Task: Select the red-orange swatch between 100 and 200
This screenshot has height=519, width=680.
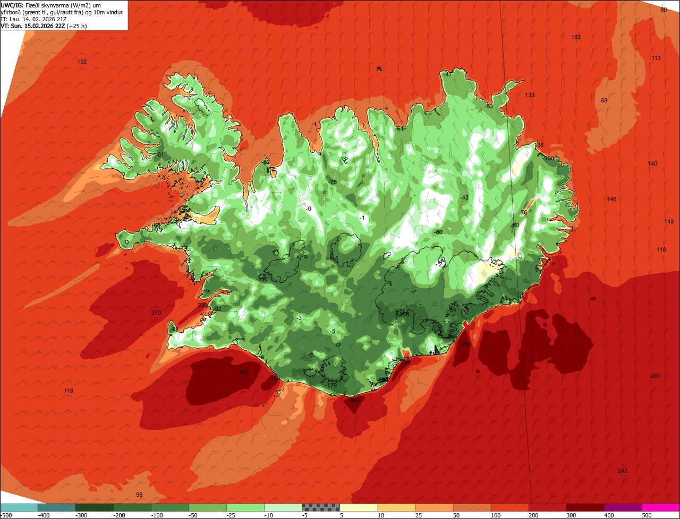Action: coord(509,507)
